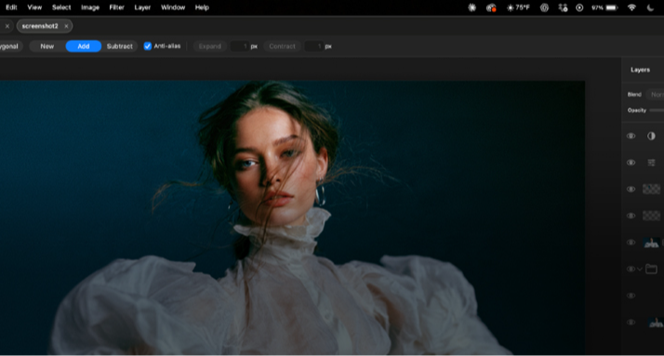Click the Contract selection button

(x=282, y=46)
